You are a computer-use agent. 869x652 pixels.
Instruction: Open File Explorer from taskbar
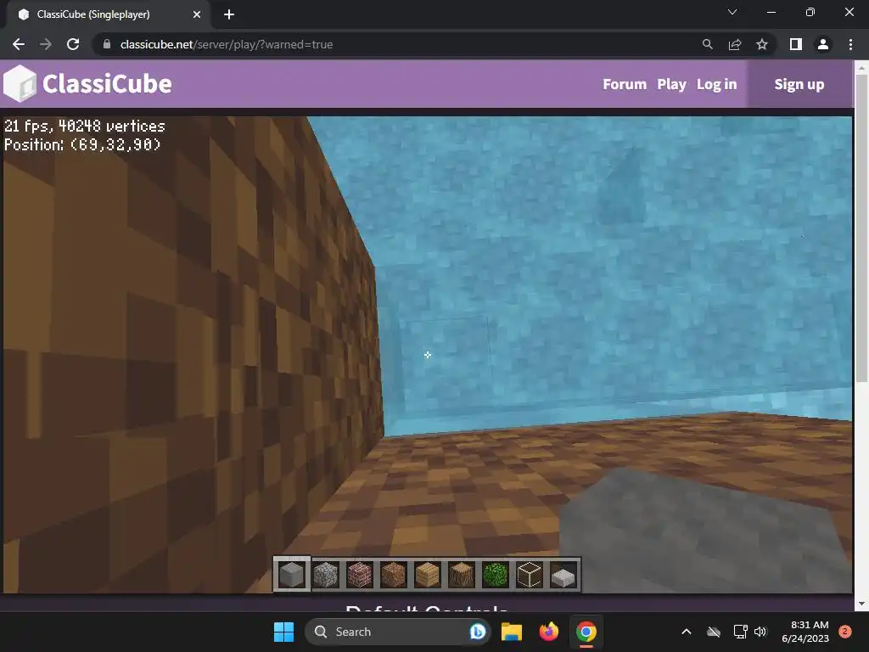click(512, 632)
